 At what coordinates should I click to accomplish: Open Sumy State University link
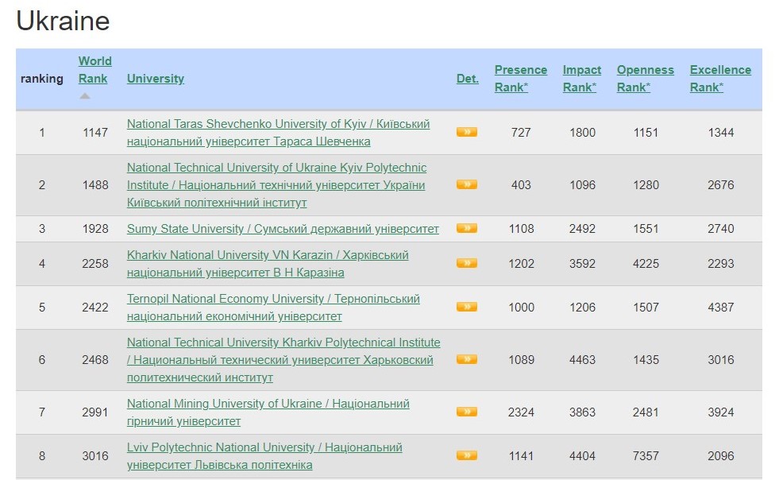click(x=283, y=229)
